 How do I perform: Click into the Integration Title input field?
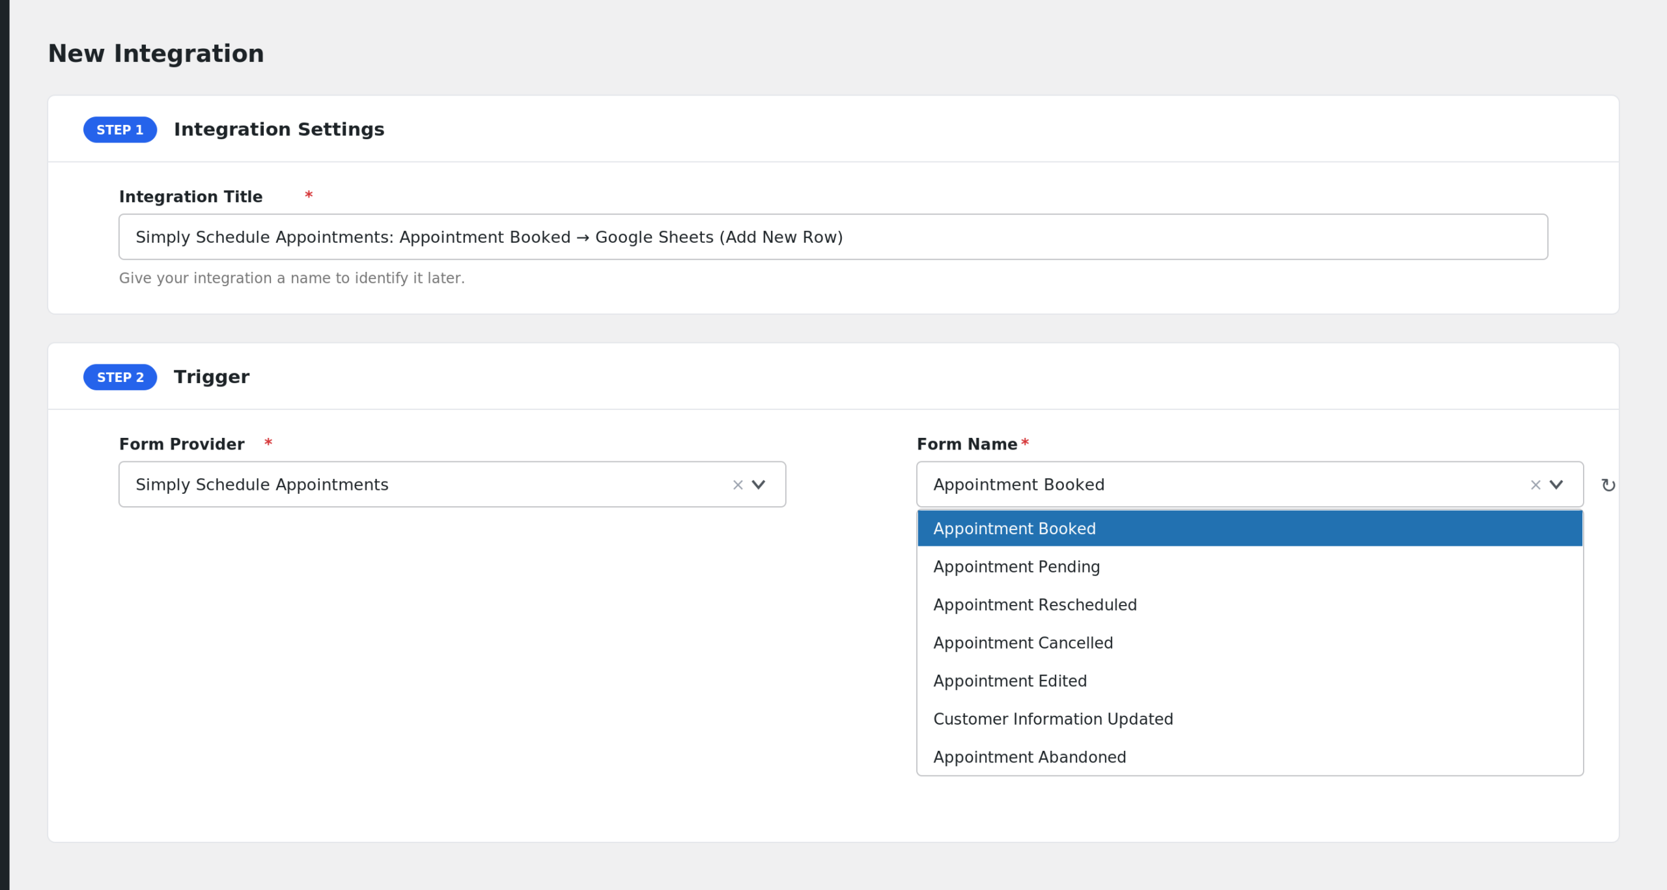coord(833,237)
